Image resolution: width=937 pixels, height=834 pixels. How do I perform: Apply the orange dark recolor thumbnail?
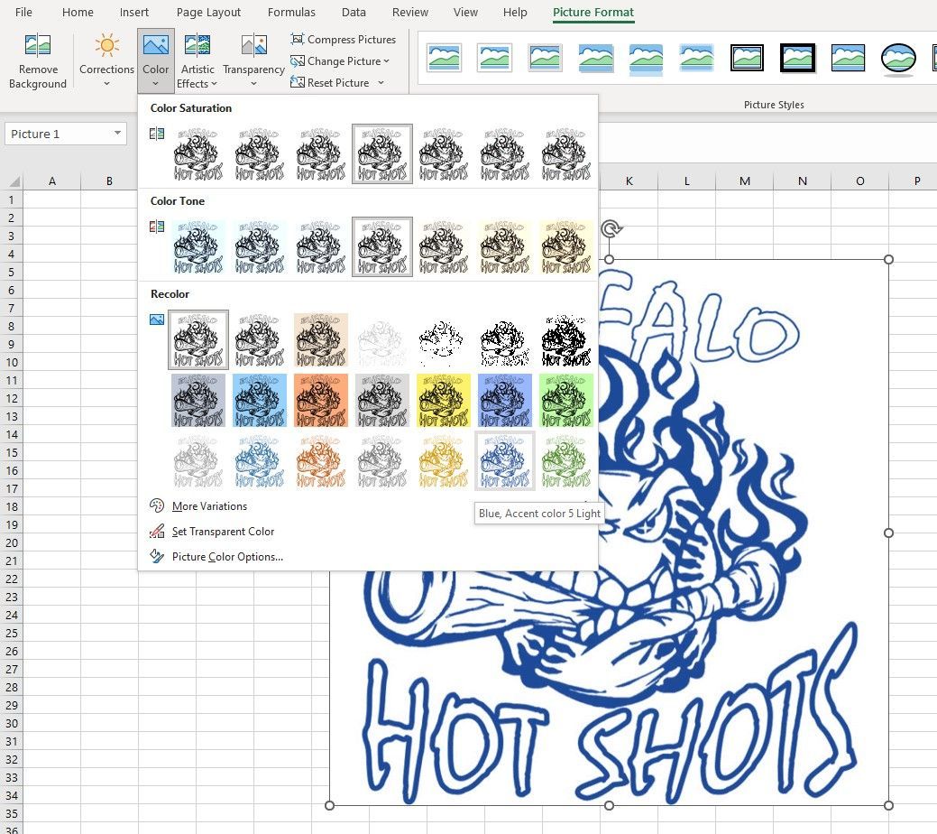[320, 400]
